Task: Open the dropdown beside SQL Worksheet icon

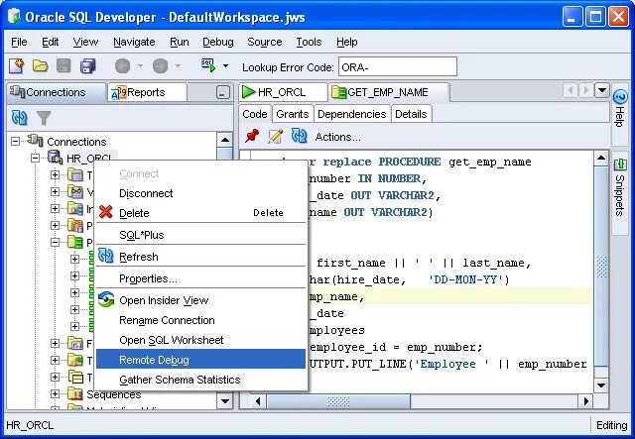Action: [225, 66]
